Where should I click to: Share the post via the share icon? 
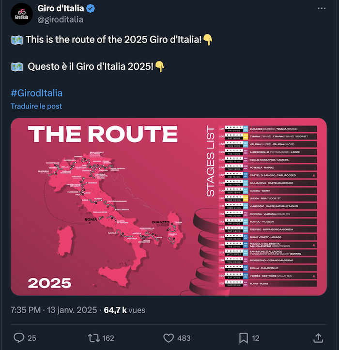pos(319,337)
